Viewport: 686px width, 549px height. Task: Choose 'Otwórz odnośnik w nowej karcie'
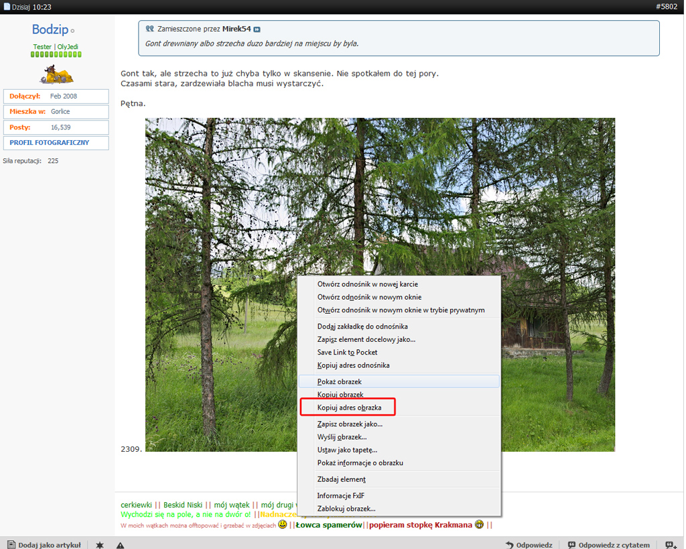coord(367,284)
